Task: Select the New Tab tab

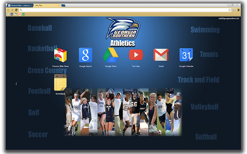Action: [46, 5]
